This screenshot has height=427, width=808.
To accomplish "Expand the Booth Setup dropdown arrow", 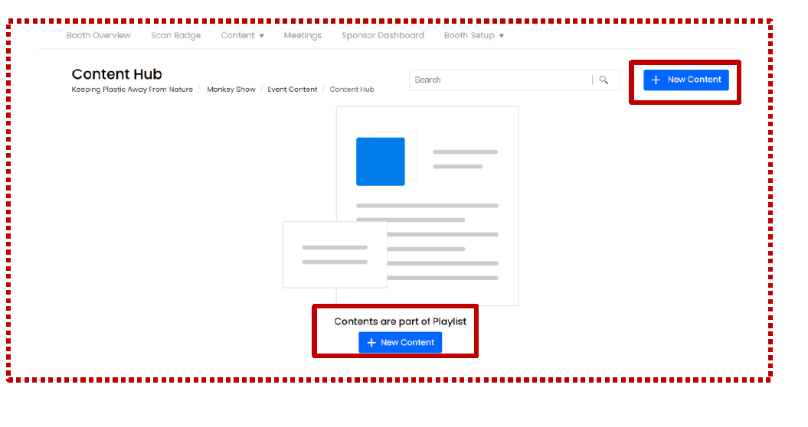I will [502, 36].
